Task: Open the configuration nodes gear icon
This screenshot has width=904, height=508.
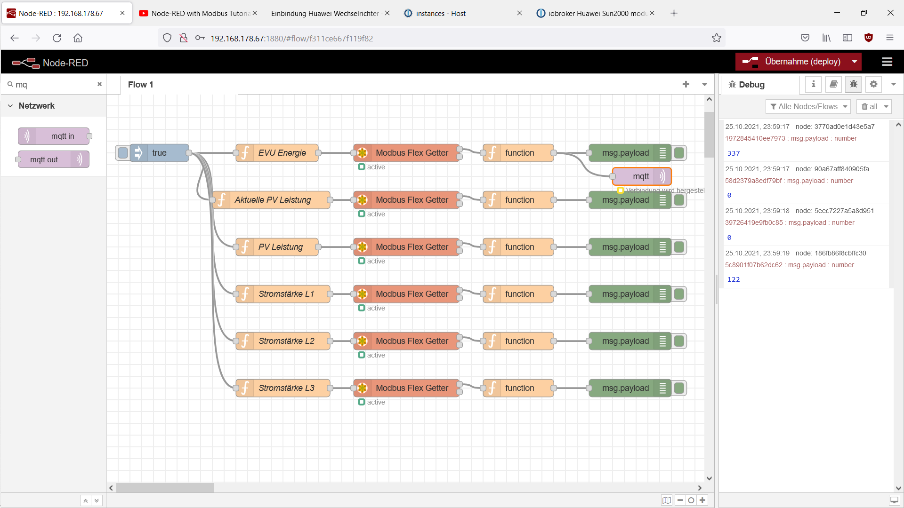Action: pyautogui.click(x=873, y=84)
